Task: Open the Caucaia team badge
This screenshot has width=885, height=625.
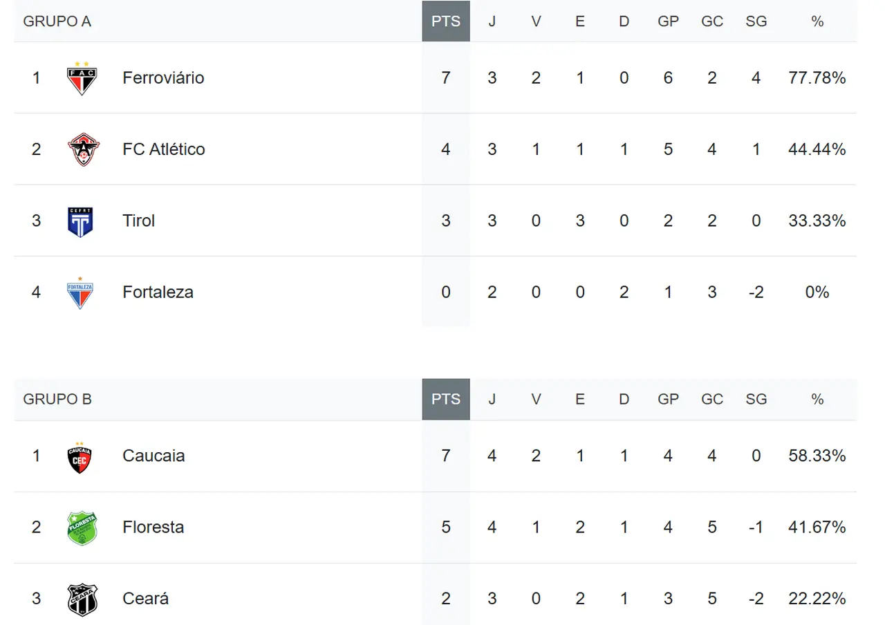Action: click(80, 456)
